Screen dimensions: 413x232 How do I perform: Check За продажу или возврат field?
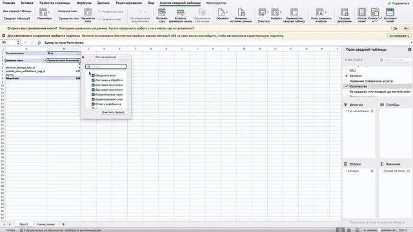347,92
